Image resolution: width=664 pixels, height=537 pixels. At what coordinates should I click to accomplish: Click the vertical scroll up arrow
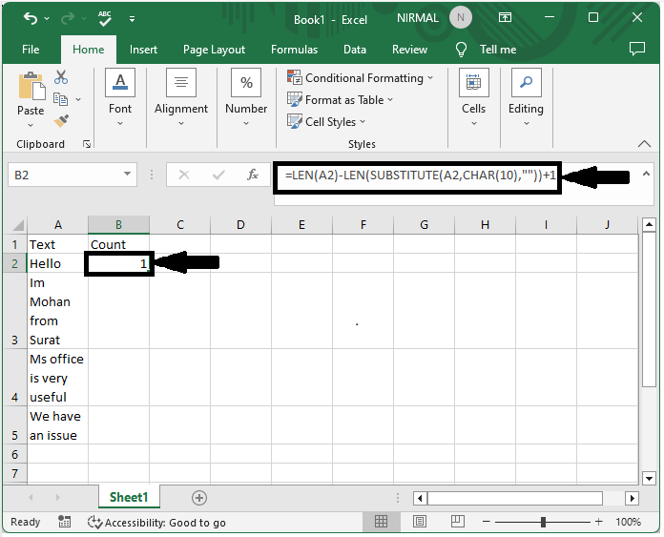(x=649, y=224)
